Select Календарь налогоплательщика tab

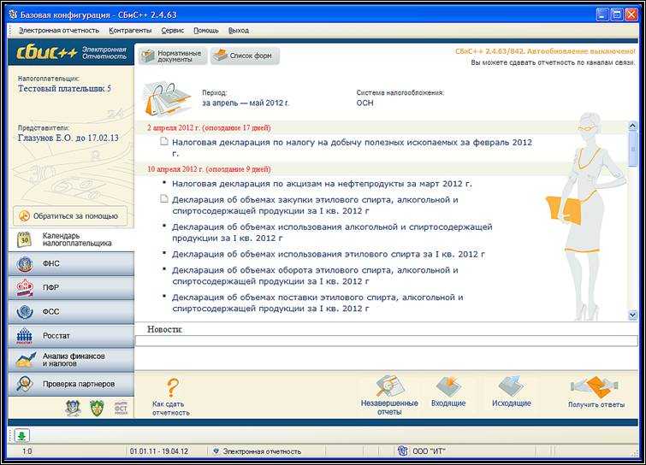71,239
